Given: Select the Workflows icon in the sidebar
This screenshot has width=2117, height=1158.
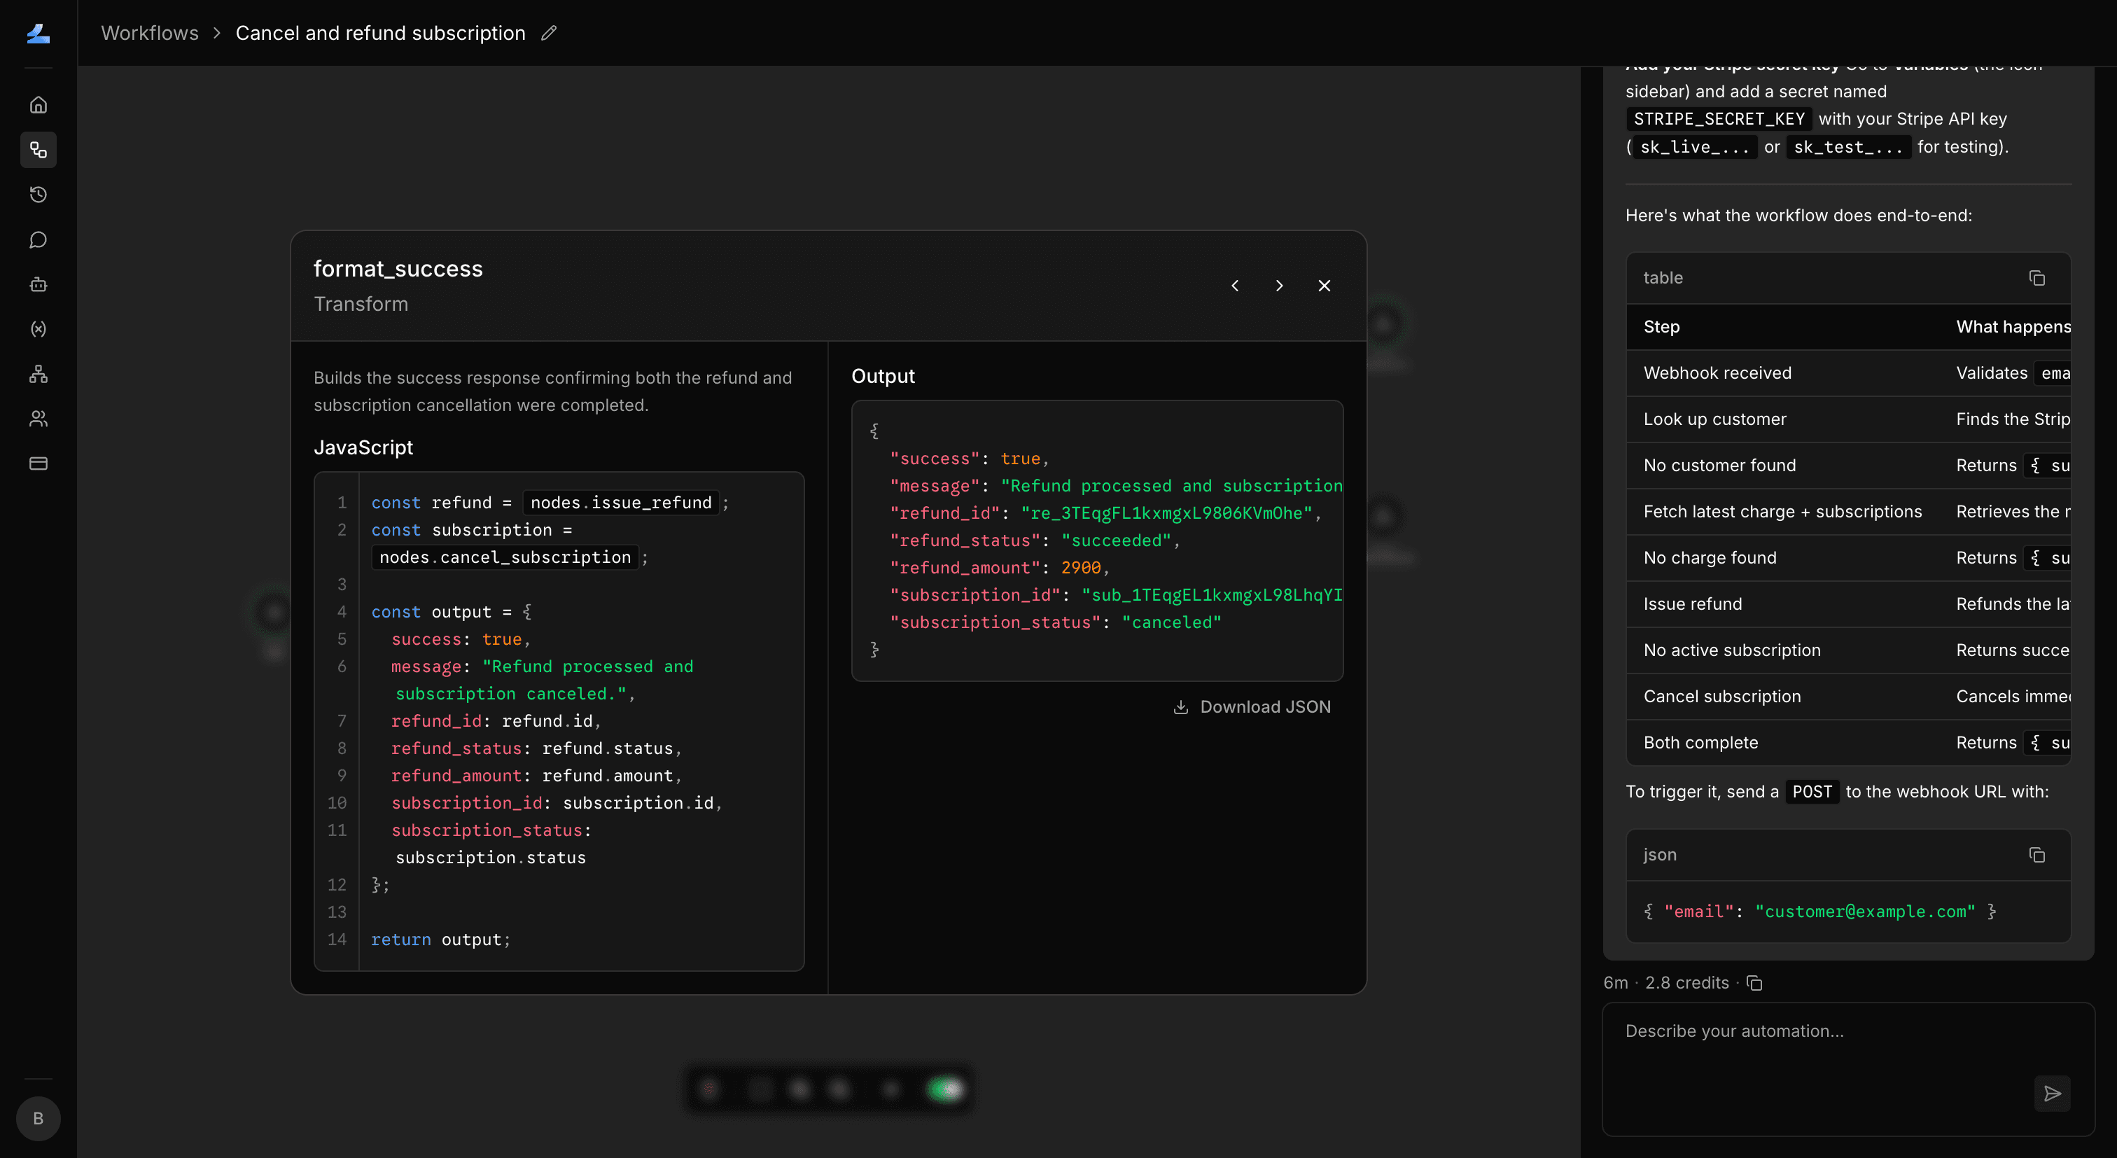Looking at the screenshot, I should (x=38, y=150).
